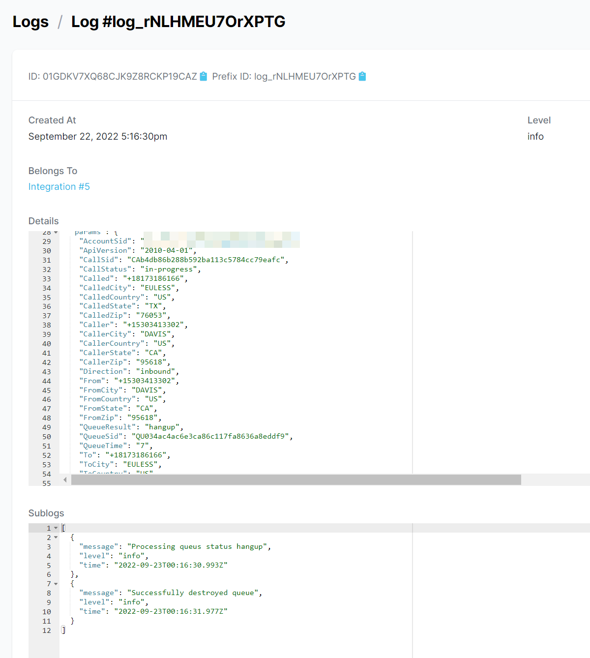Screen dimensions: 590x658
Task: Click the Details horizontal scrollbar thumb
Action: [296, 480]
